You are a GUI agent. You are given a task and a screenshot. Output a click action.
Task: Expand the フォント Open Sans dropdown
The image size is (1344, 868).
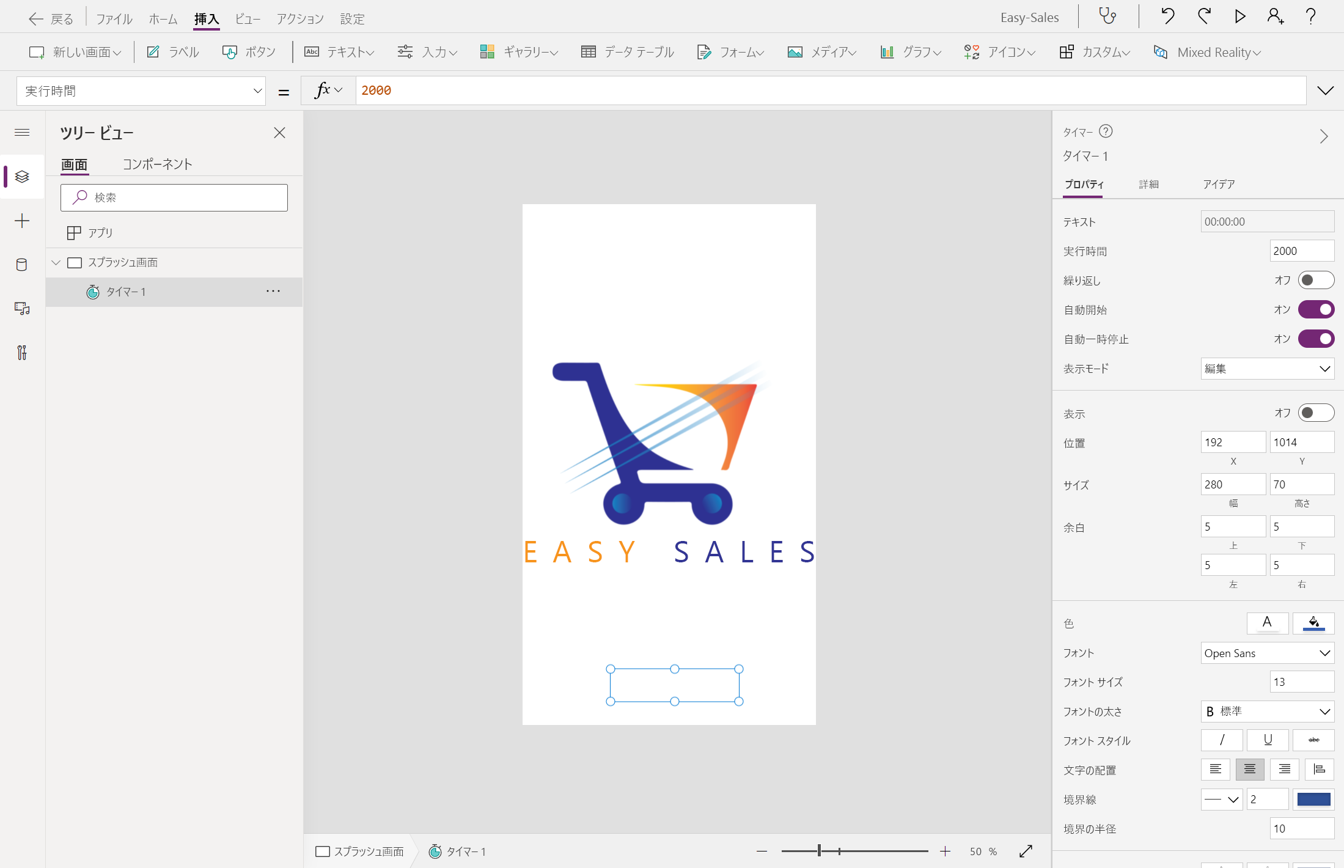pos(1267,653)
